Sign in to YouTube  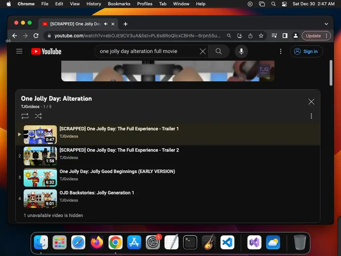pyautogui.click(x=306, y=51)
